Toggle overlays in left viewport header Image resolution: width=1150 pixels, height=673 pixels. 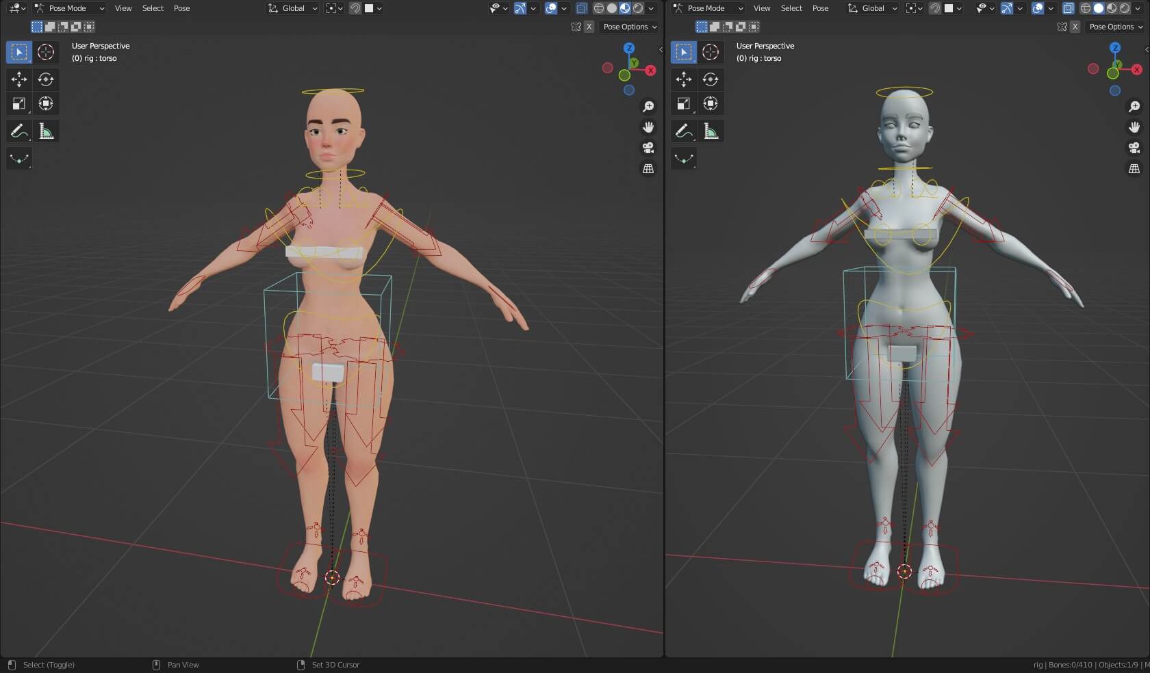pos(551,8)
